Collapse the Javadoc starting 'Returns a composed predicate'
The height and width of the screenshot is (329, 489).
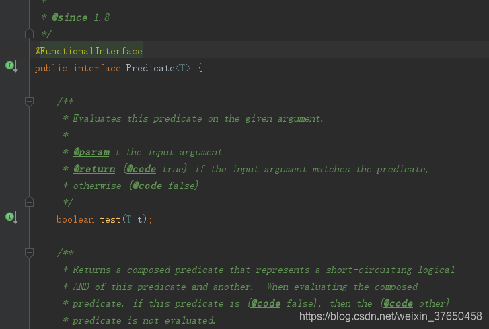pos(29,252)
